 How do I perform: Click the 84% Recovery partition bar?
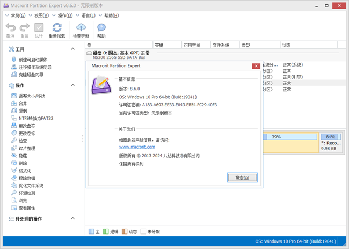pyautogui.click(x=331, y=137)
